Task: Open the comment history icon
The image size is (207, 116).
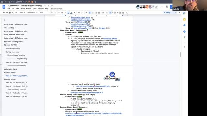Action: pos(167,7)
